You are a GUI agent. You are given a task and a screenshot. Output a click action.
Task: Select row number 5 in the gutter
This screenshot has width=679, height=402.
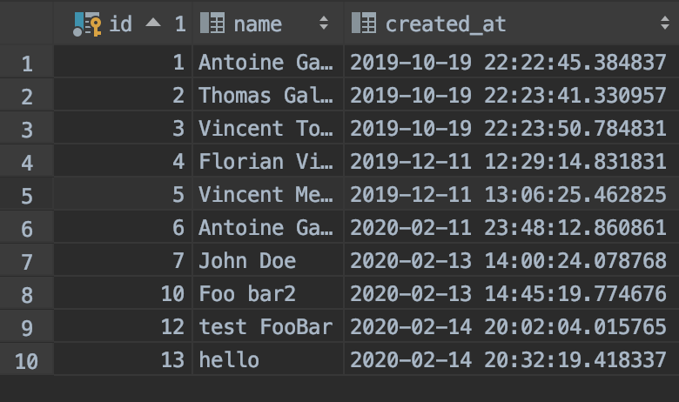tap(26, 196)
